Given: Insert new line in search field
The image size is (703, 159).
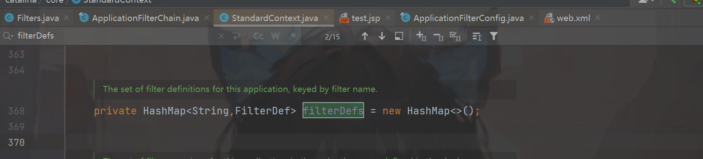Looking at the screenshot, I should pos(236,36).
